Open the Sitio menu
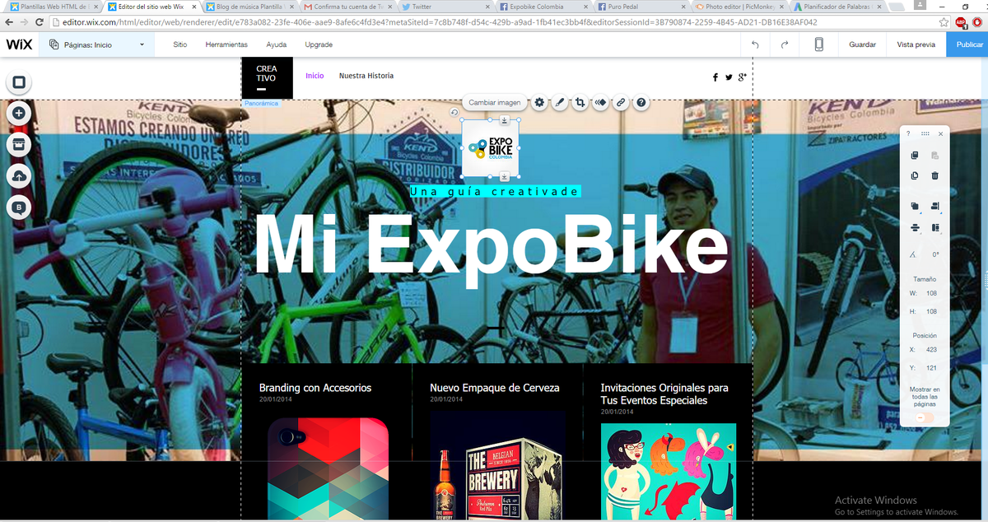 tap(180, 44)
